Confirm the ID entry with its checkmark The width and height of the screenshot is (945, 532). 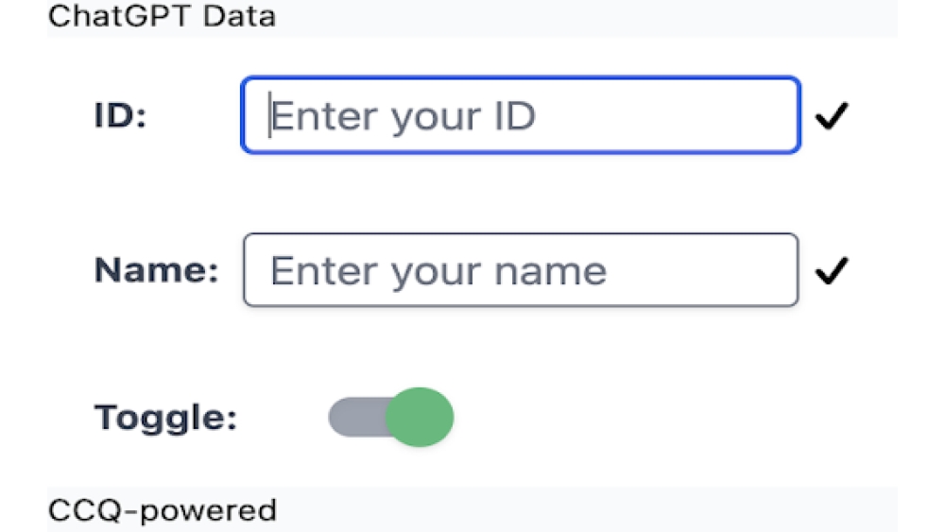[833, 116]
